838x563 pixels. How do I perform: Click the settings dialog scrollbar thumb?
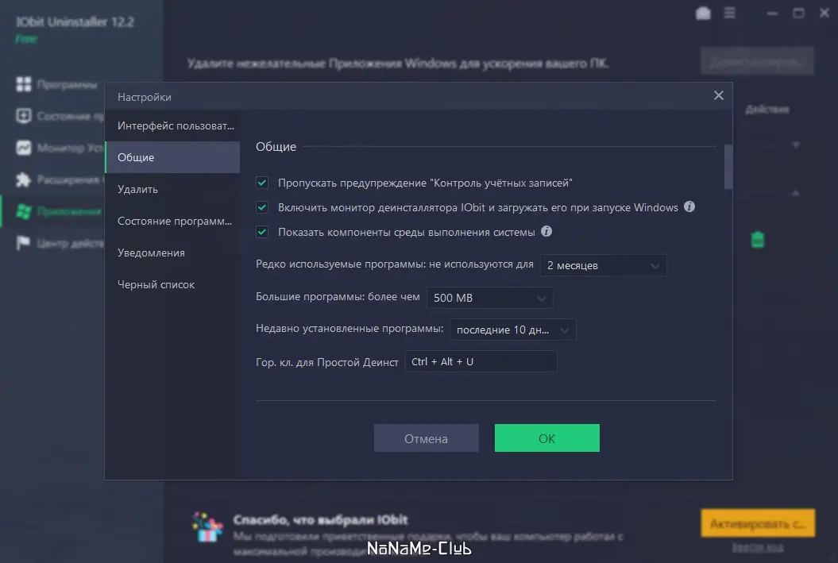(x=728, y=167)
